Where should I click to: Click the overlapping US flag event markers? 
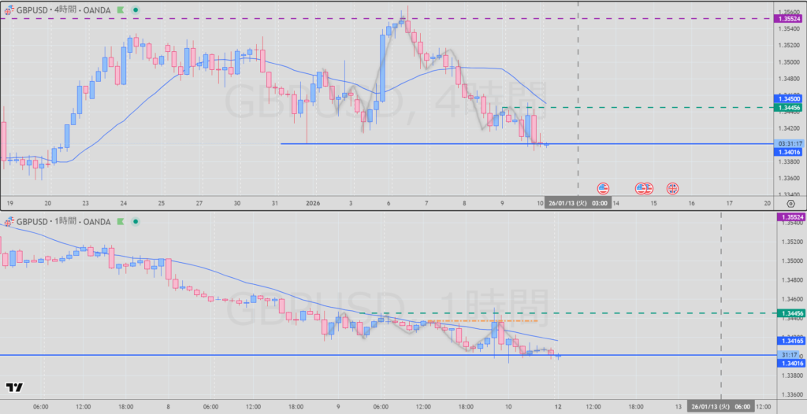(x=644, y=188)
